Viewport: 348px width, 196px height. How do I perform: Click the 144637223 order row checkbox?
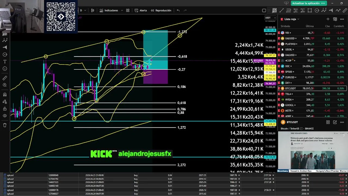click(5, 182)
